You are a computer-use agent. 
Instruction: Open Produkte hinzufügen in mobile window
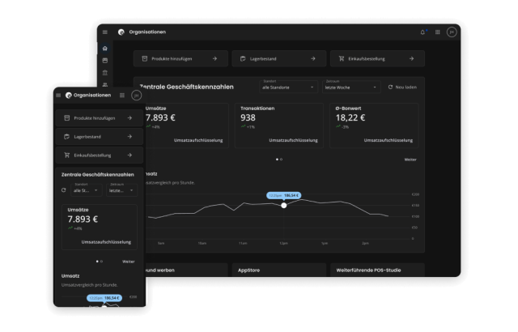click(x=99, y=118)
